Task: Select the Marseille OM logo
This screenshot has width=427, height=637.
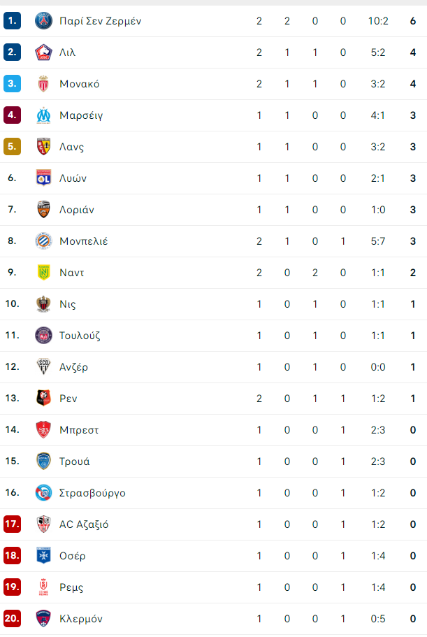Action: 43,115
